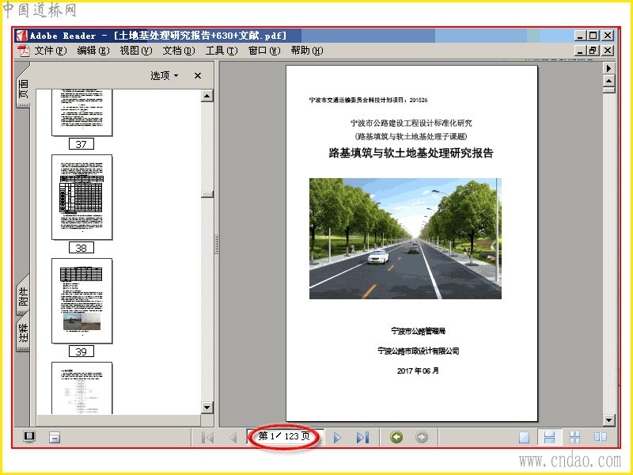Click the PDF document icon in the menu bar
The height and width of the screenshot is (475, 633).
(x=24, y=51)
